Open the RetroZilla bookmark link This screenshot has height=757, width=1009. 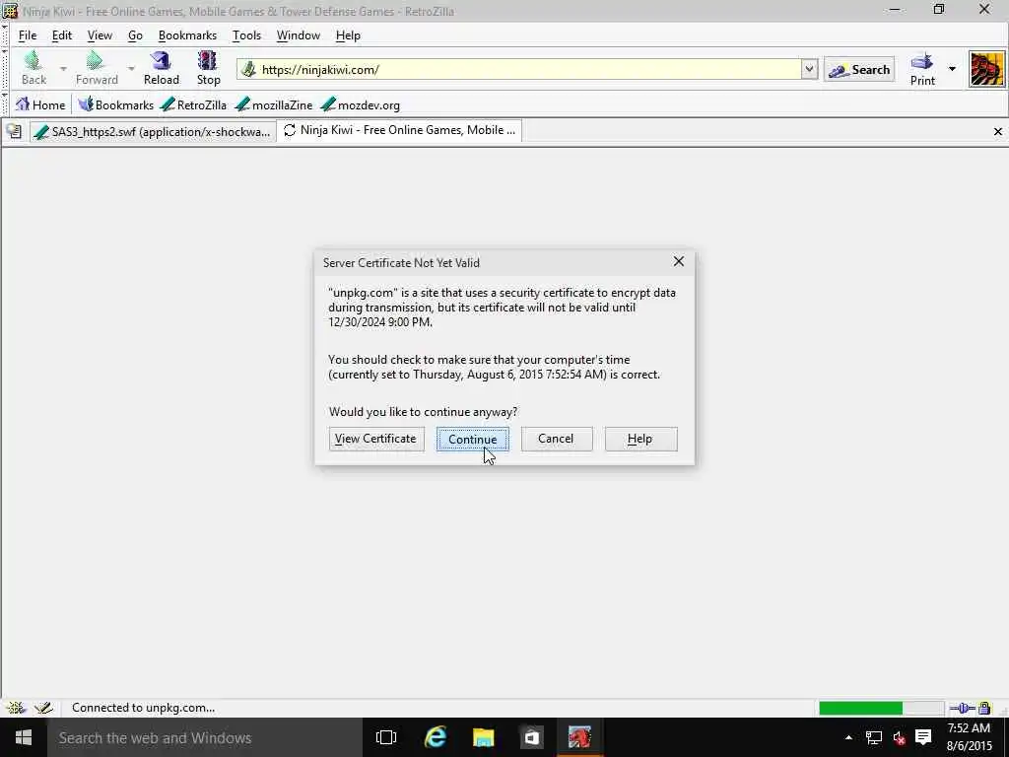click(x=193, y=104)
